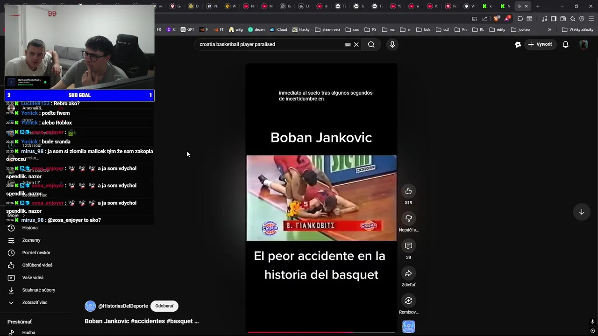Switch to the Kick tab labeled ki
The height and width of the screenshot is (336, 598).
[488, 6]
